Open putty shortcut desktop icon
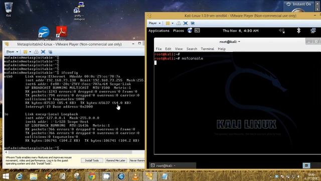 [x=79, y=11]
